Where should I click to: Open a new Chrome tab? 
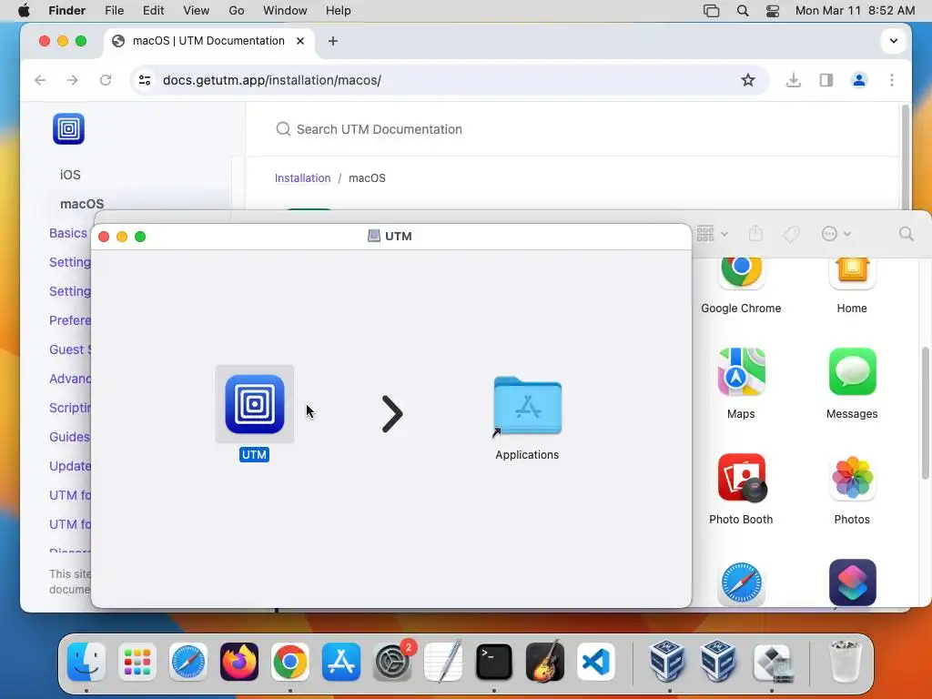[x=333, y=41]
